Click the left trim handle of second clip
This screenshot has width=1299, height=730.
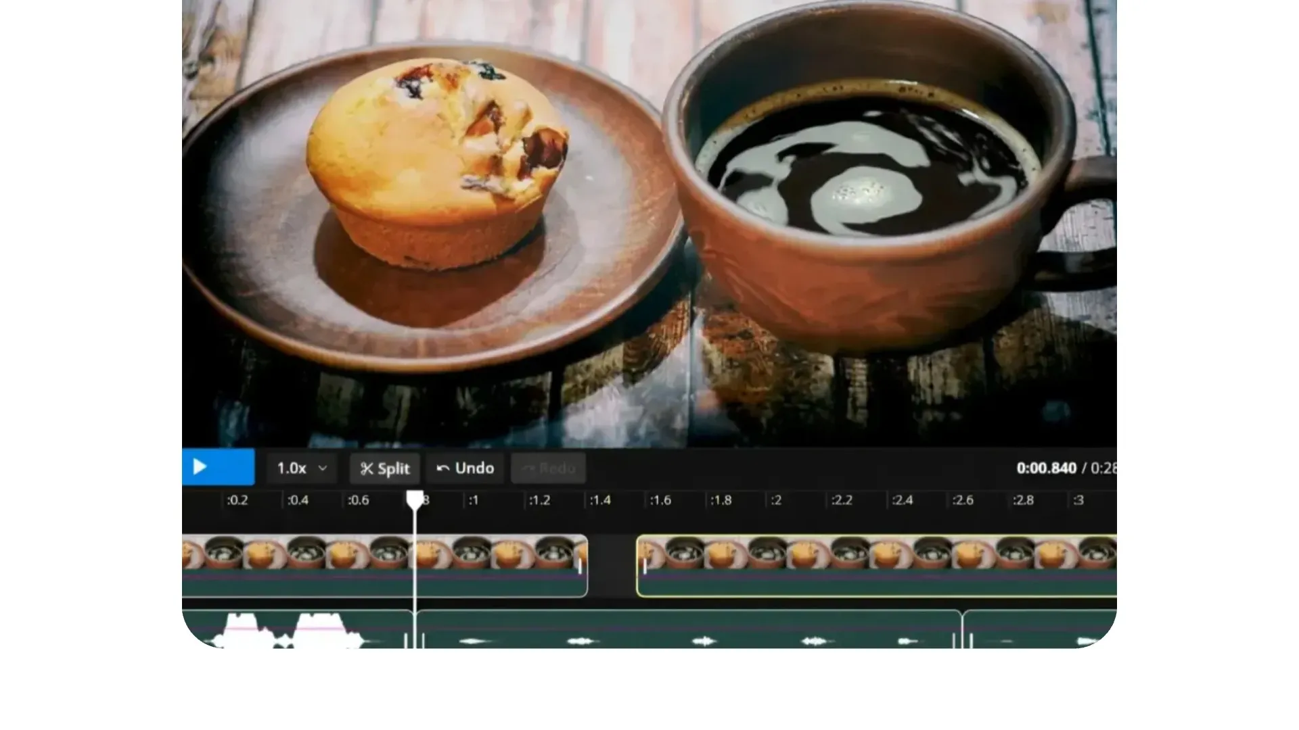pyautogui.click(x=644, y=566)
